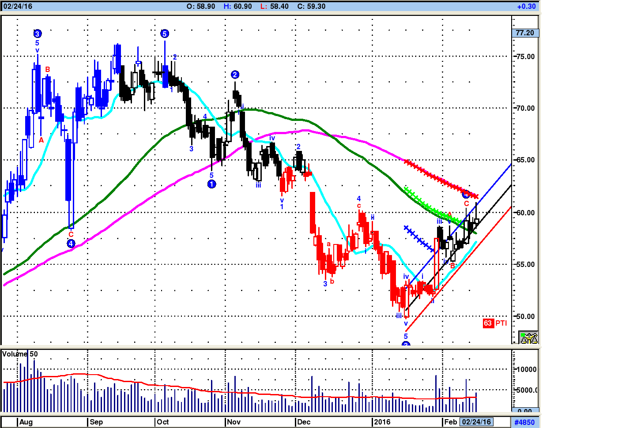This screenshot has width=618, height=428.
Task: Click the 77.20 price box on the axis
Action: click(x=525, y=33)
